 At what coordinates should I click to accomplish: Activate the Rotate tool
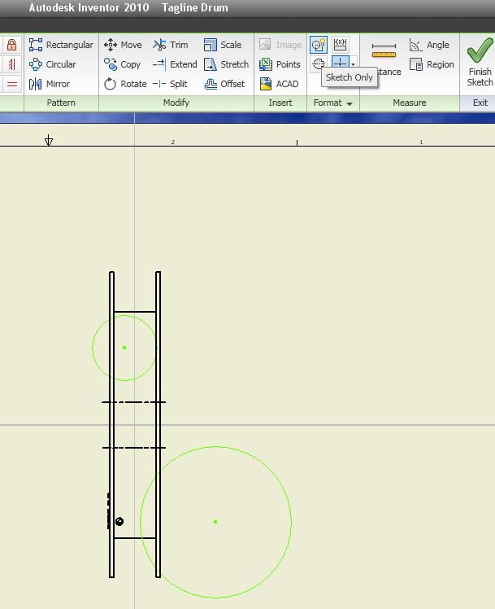[x=125, y=84]
